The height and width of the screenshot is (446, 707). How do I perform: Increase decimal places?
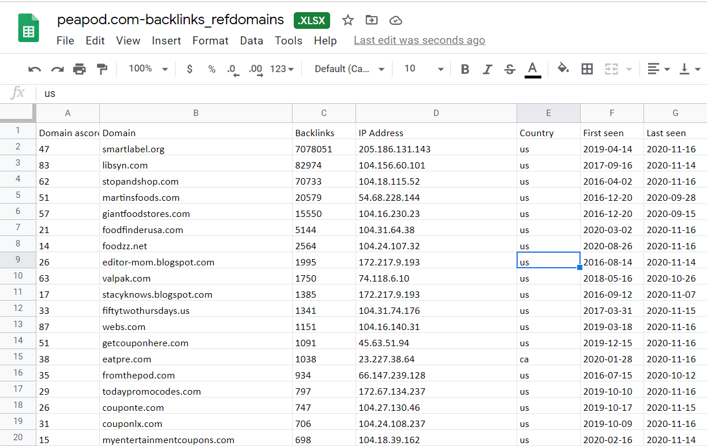tap(256, 70)
